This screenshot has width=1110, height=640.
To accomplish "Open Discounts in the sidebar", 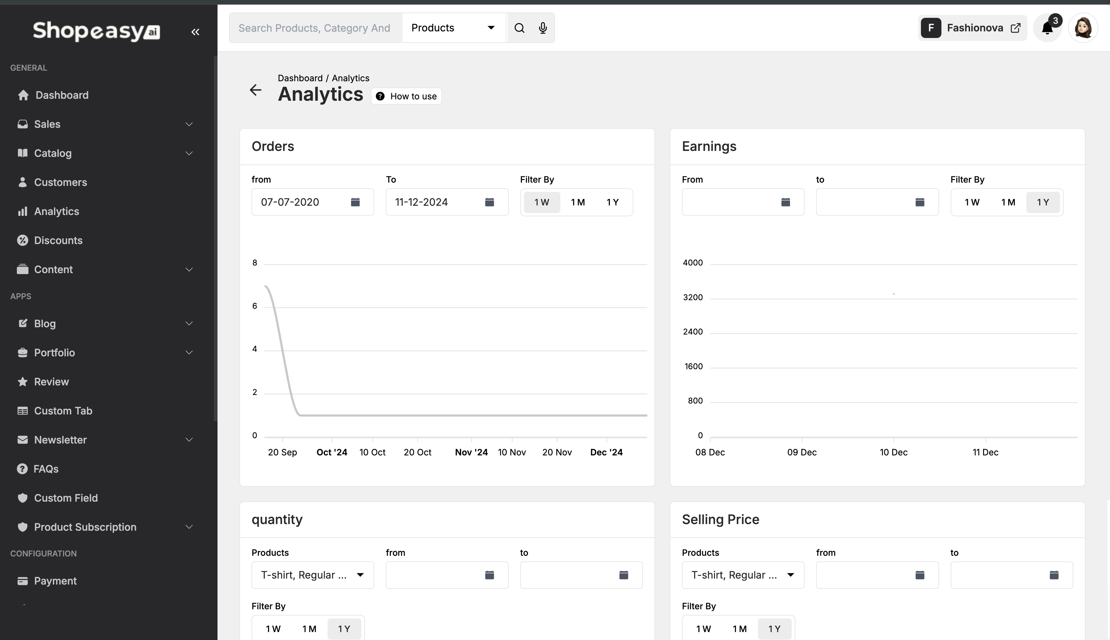I will point(58,240).
